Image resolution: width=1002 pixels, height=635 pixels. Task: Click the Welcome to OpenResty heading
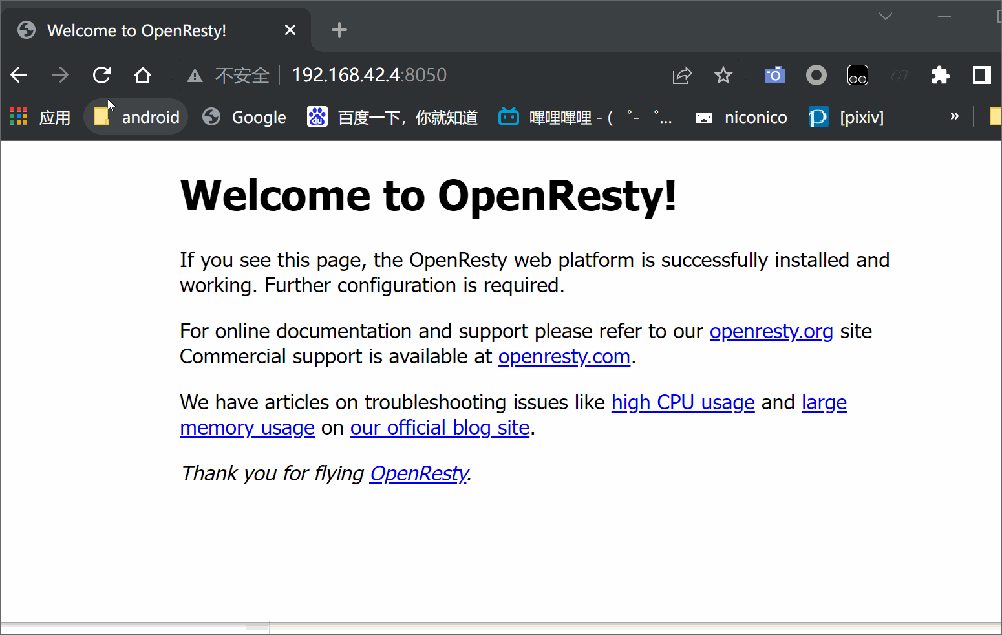click(429, 195)
